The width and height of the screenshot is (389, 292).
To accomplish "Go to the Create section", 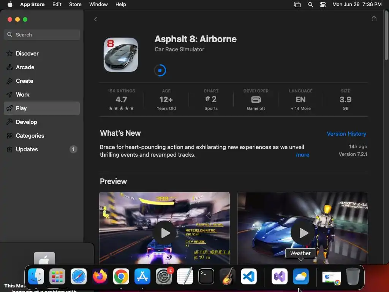I will point(42,81).
